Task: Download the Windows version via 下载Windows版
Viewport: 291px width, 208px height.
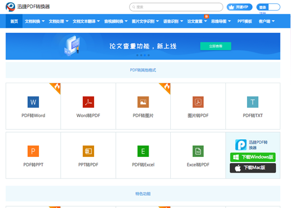Action: coord(253,157)
